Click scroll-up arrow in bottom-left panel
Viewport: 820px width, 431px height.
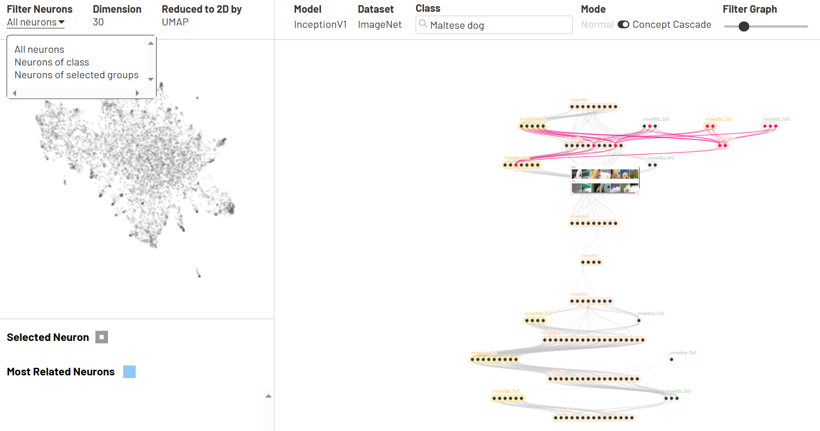point(268,396)
